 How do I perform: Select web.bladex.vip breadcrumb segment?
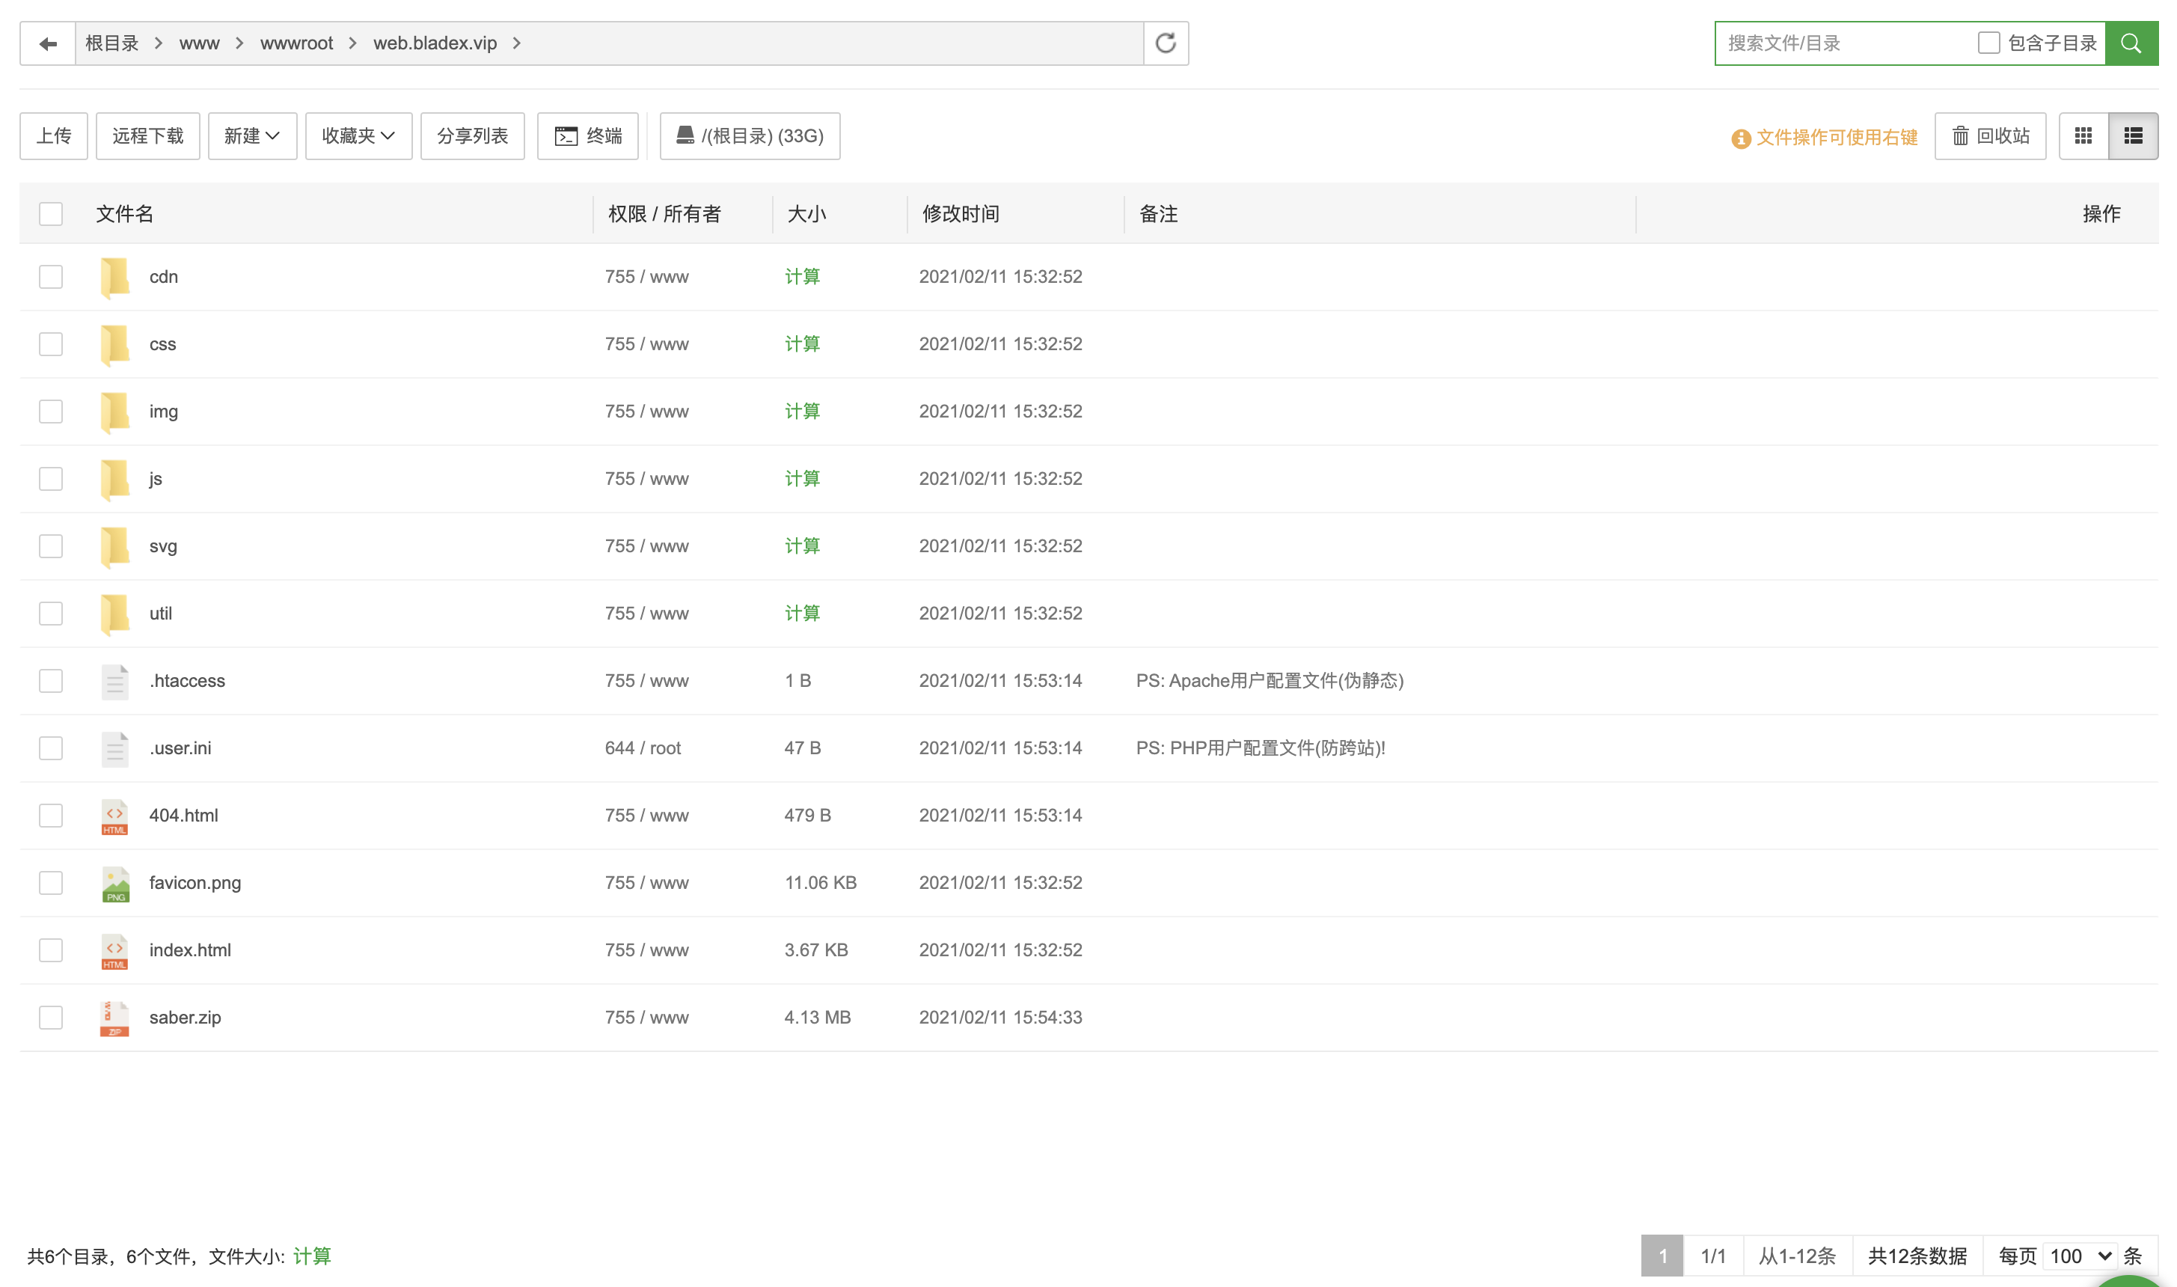pos(435,43)
